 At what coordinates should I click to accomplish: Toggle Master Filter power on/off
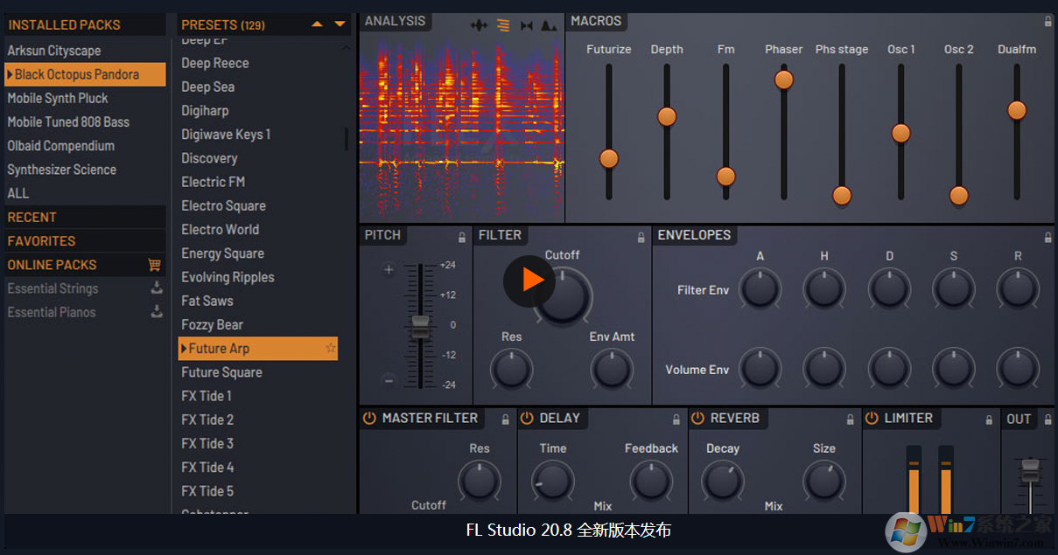coord(368,419)
